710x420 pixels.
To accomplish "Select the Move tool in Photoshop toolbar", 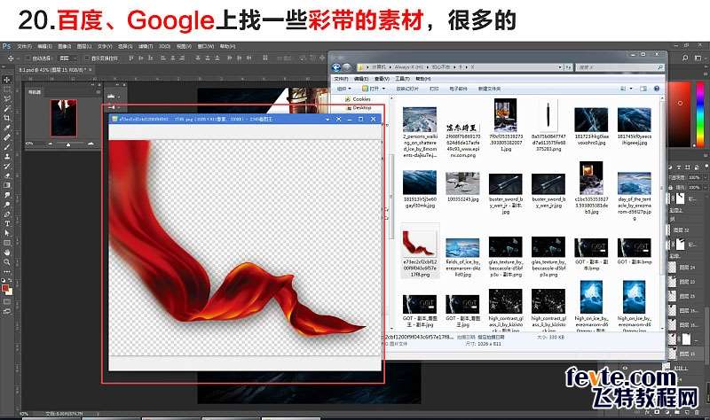I will pos(7,80).
